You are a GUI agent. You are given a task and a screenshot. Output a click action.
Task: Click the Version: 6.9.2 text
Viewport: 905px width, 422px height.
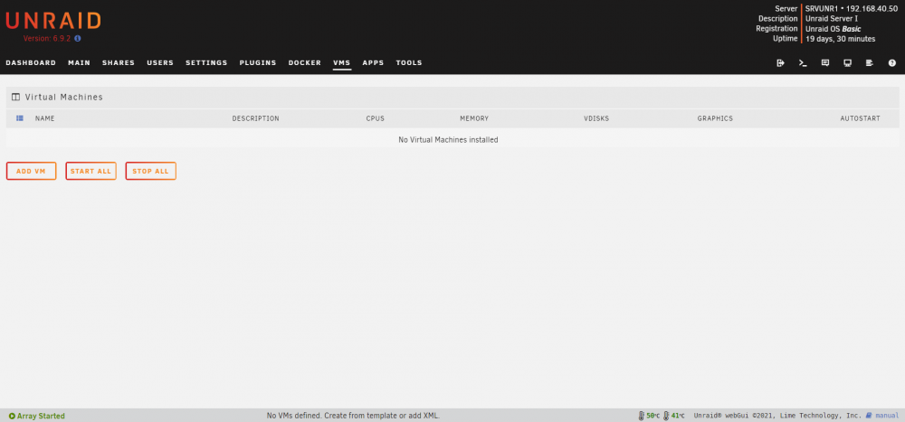click(47, 39)
